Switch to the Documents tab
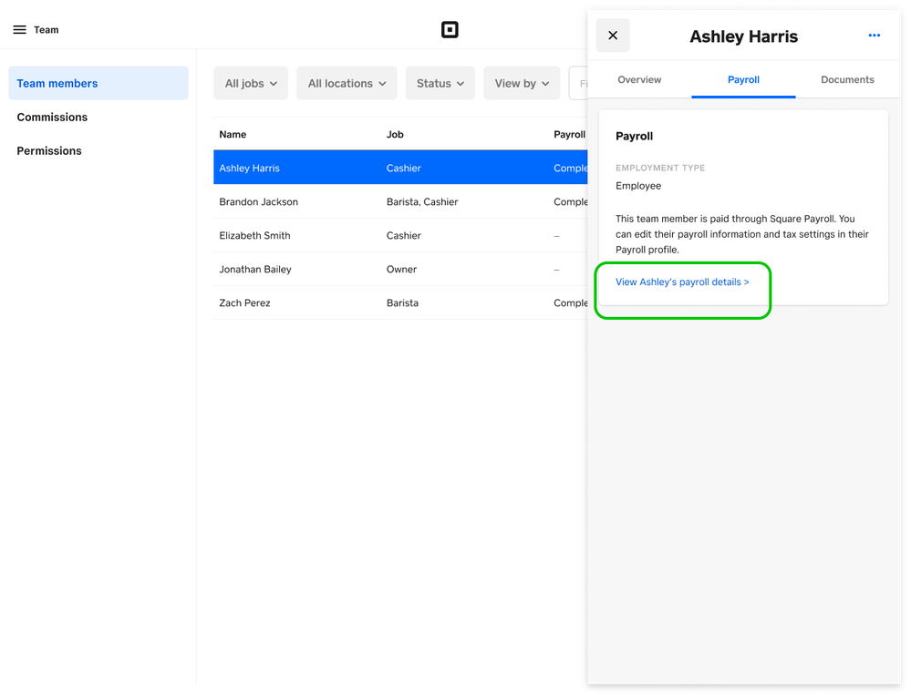 coord(847,79)
